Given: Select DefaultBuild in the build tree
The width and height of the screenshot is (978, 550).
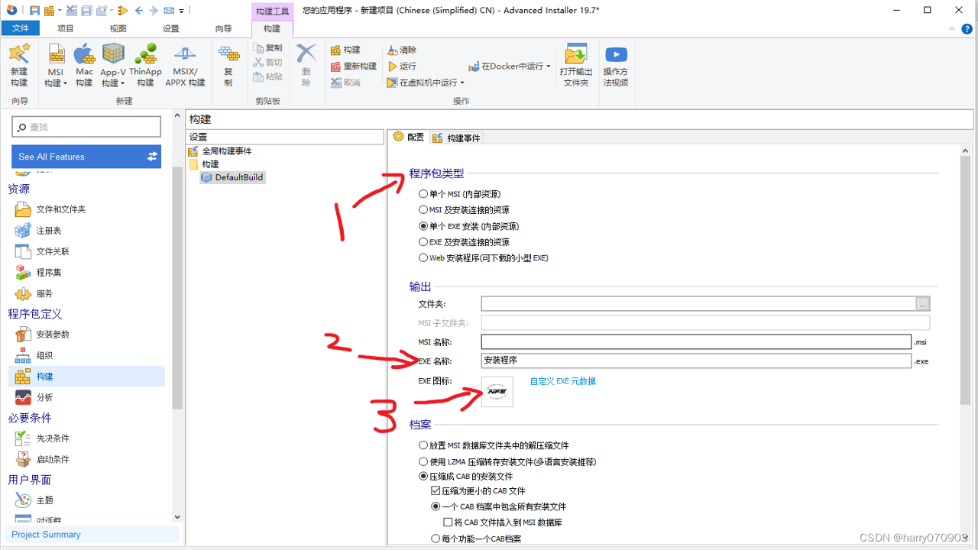Looking at the screenshot, I should (x=232, y=177).
